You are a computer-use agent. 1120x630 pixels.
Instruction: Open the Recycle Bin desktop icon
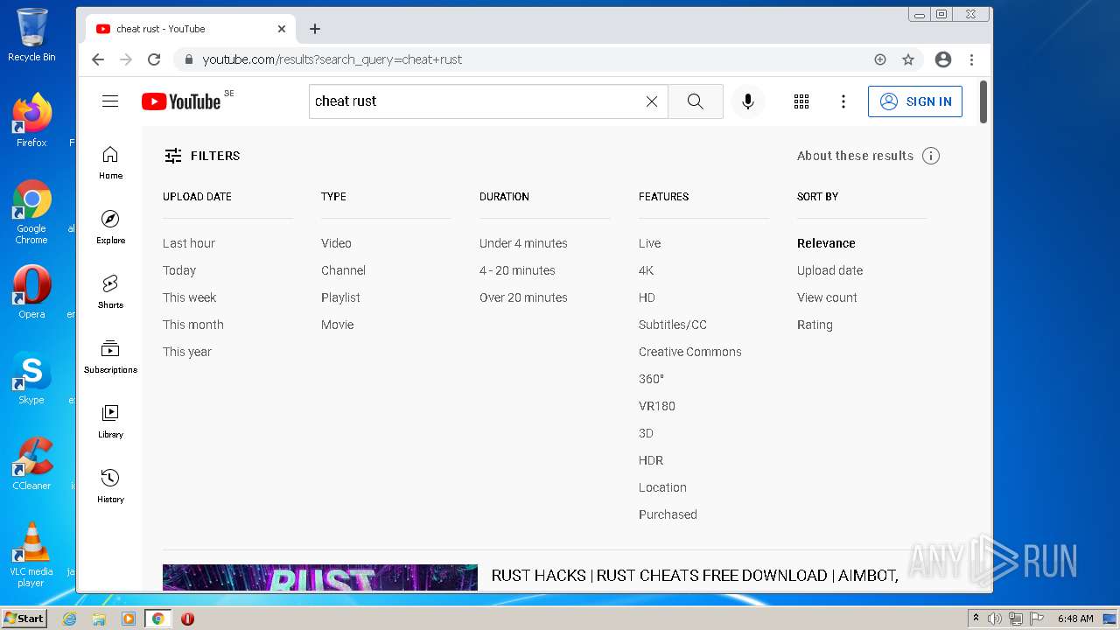point(31,35)
